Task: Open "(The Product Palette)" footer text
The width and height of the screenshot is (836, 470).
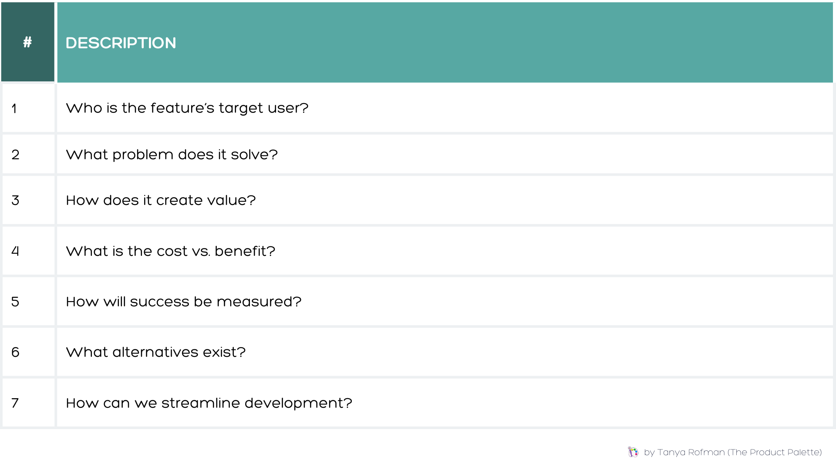Action: (775, 453)
